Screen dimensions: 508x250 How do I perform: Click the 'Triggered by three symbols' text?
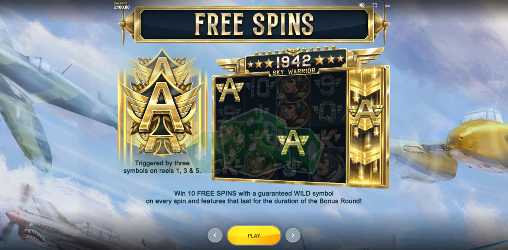coord(162,167)
